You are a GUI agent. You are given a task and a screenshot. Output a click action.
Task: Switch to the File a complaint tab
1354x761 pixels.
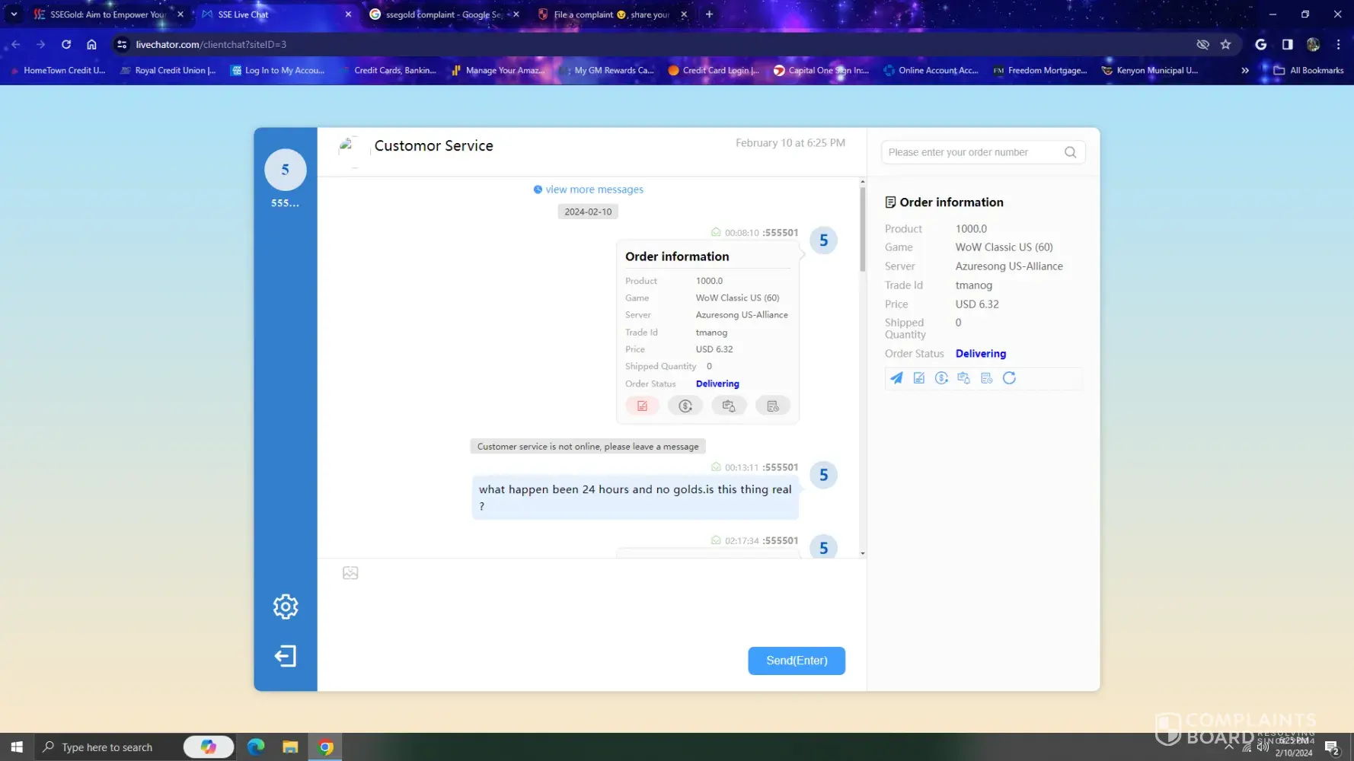[x=609, y=14]
